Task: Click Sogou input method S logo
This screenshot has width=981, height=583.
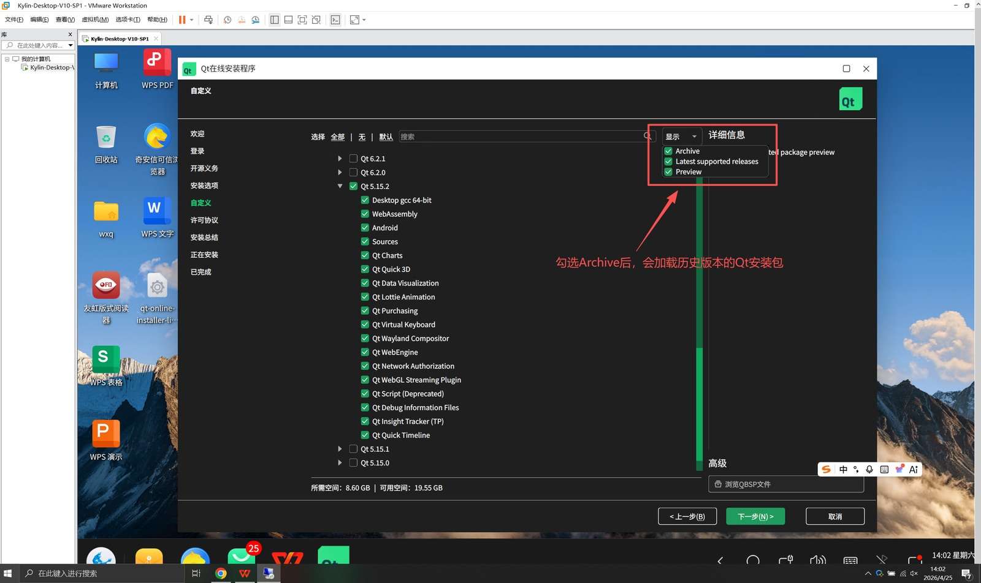Action: (x=826, y=469)
